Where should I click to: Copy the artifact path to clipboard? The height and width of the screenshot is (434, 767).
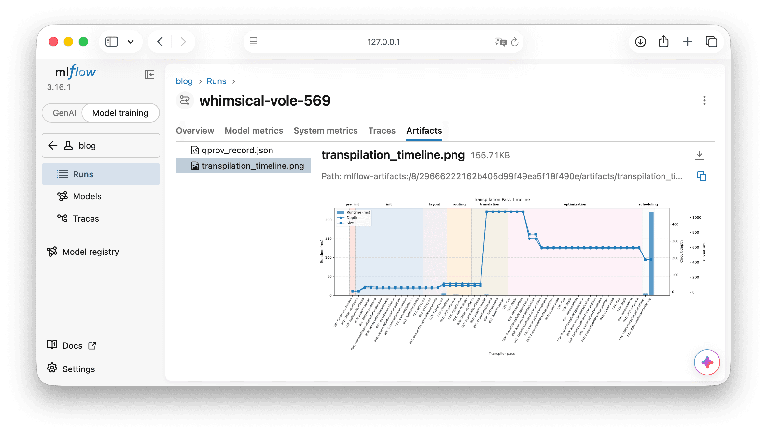point(702,176)
